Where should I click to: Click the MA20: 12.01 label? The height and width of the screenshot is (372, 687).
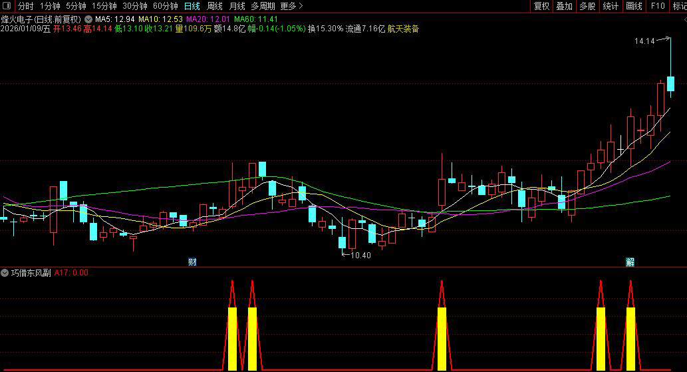click(x=208, y=19)
